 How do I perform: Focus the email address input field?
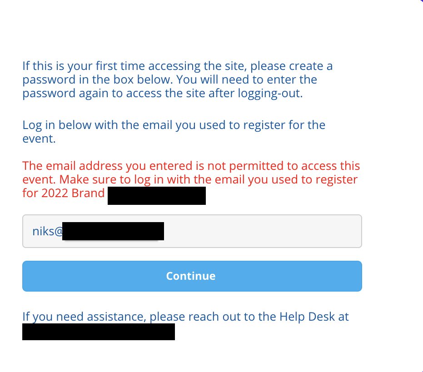pos(192,231)
